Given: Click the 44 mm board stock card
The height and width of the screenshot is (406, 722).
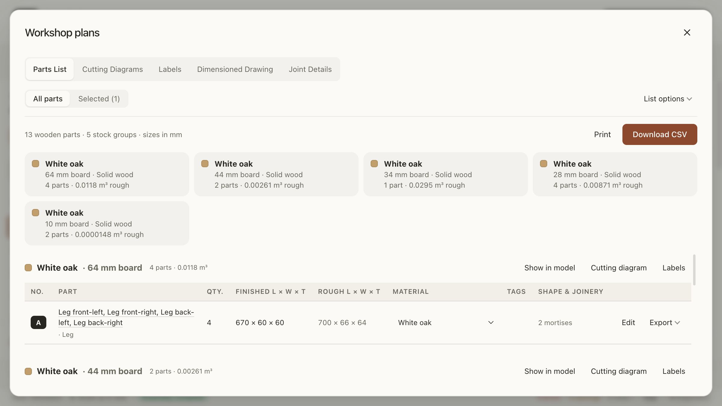Looking at the screenshot, I should [x=276, y=174].
